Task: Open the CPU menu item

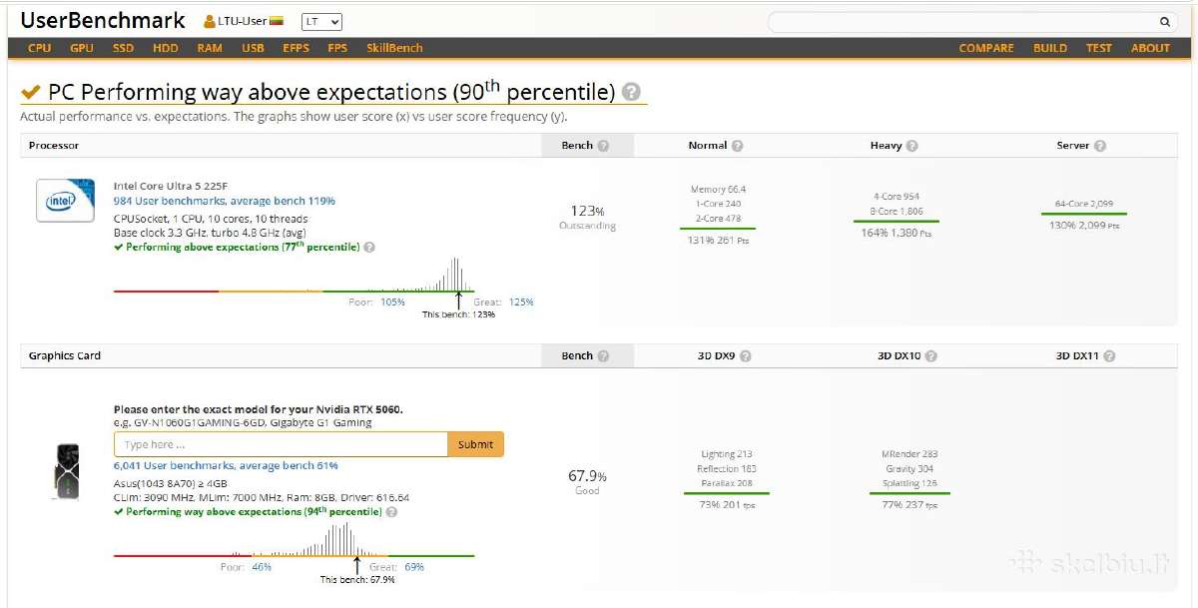Action: click(40, 48)
